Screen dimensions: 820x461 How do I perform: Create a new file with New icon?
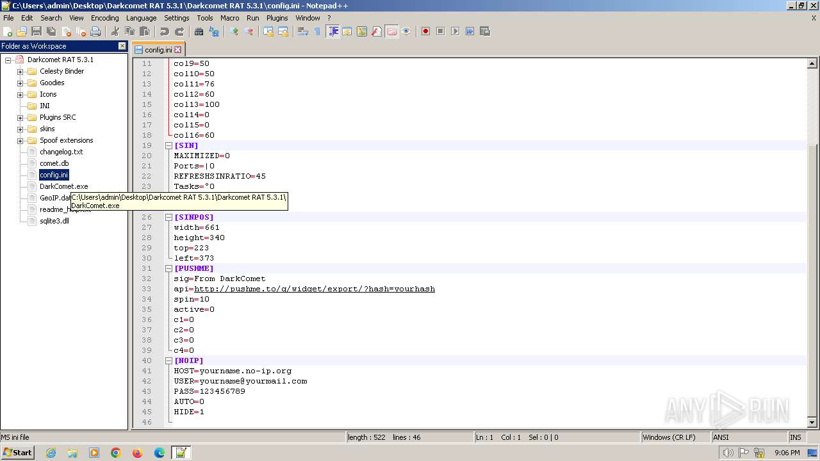8,31
